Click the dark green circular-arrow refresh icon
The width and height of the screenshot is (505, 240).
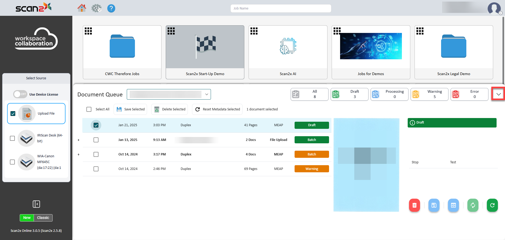(492, 205)
